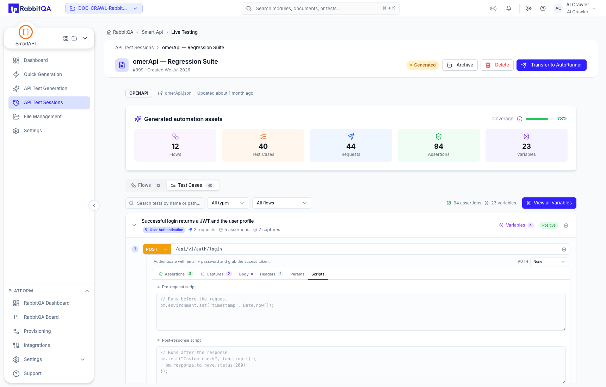Click the SmartAPI braces module icon
The width and height of the screenshot is (606, 387).
point(26,32)
